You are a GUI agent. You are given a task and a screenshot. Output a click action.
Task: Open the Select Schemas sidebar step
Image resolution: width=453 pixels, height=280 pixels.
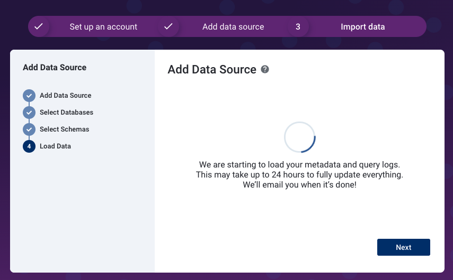click(x=65, y=129)
